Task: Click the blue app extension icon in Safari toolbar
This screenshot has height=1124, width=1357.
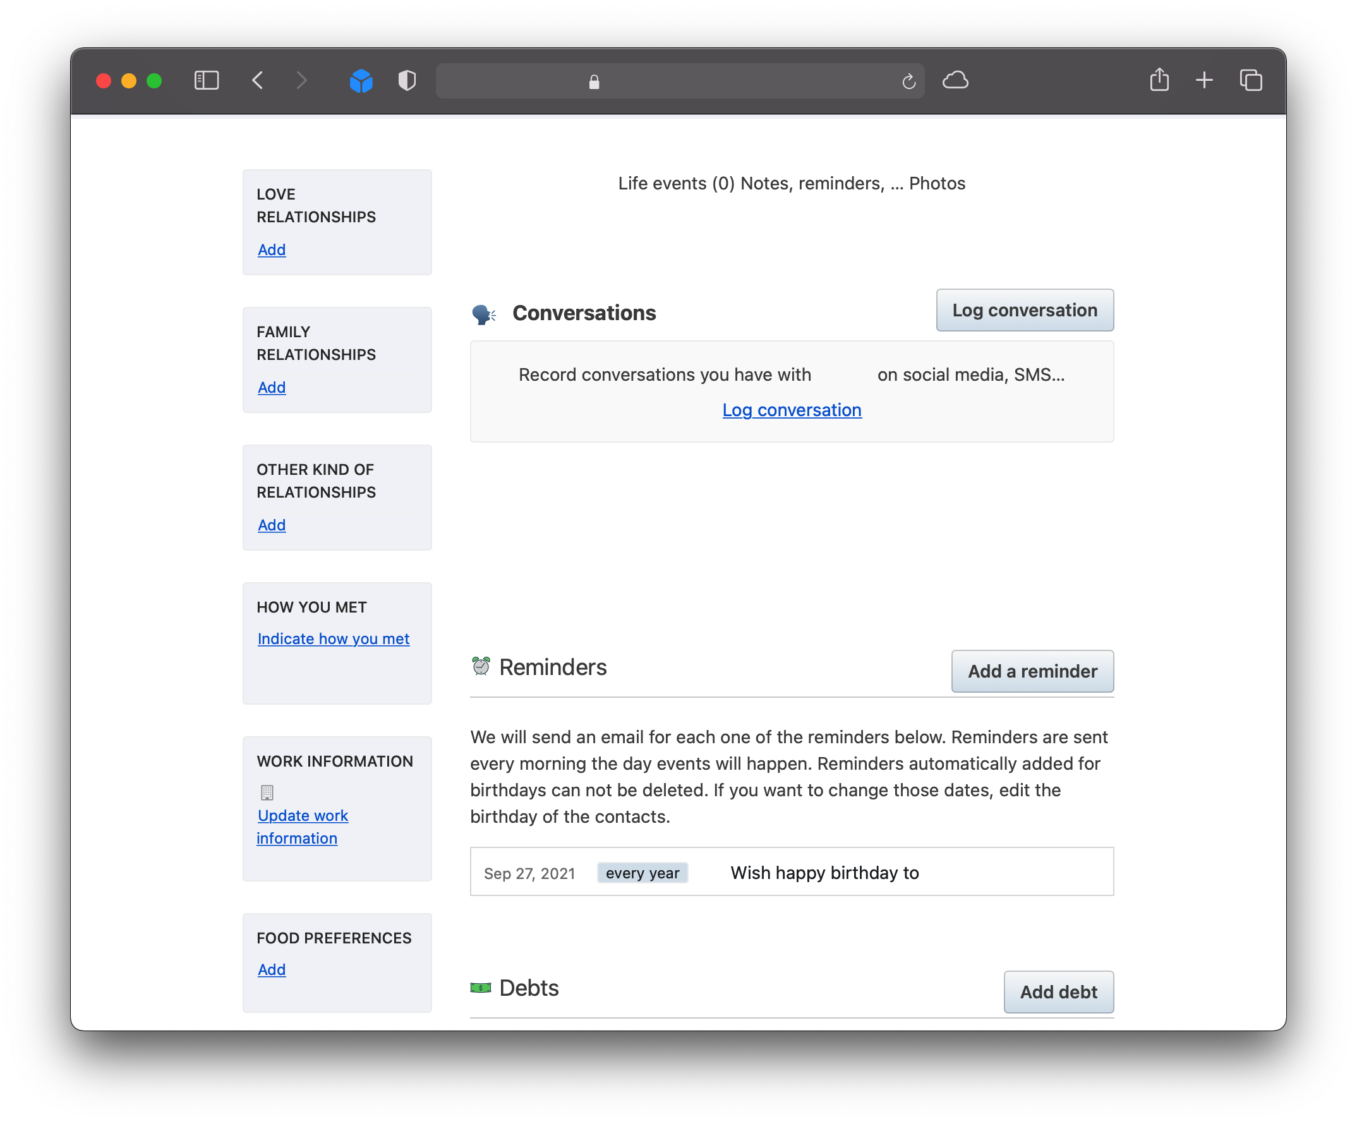Action: [361, 80]
